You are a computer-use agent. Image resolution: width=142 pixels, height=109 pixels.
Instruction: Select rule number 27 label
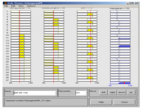coord(7,80)
